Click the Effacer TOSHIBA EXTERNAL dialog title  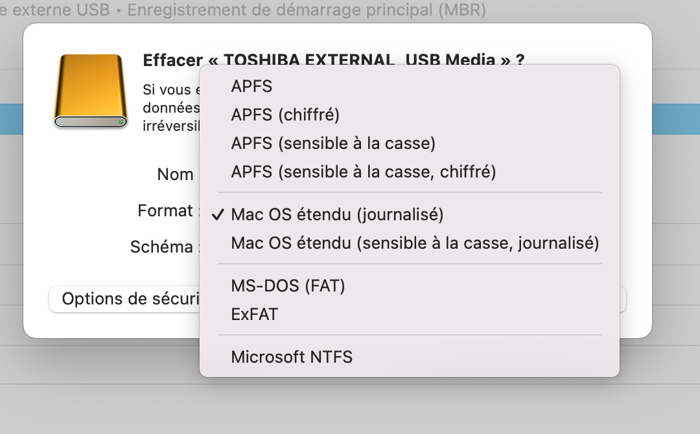(x=333, y=60)
